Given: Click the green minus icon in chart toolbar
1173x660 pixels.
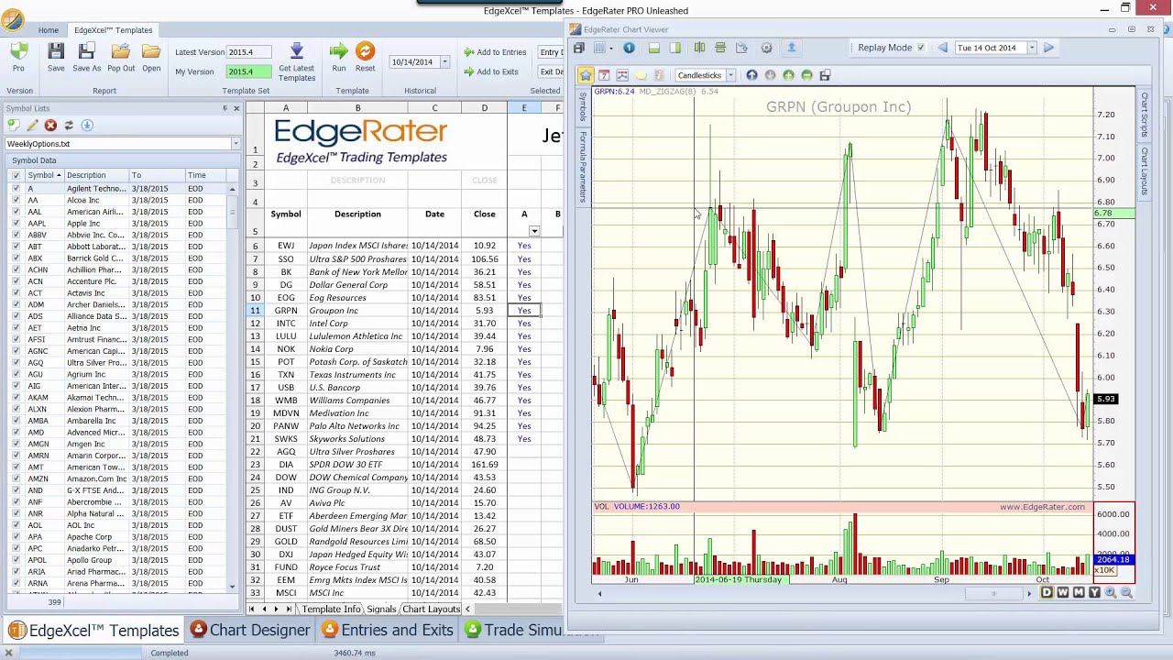Looking at the screenshot, I should pos(806,75).
